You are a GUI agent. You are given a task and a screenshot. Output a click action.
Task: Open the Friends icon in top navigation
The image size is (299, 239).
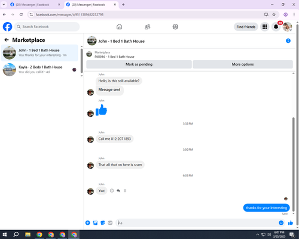(147, 27)
